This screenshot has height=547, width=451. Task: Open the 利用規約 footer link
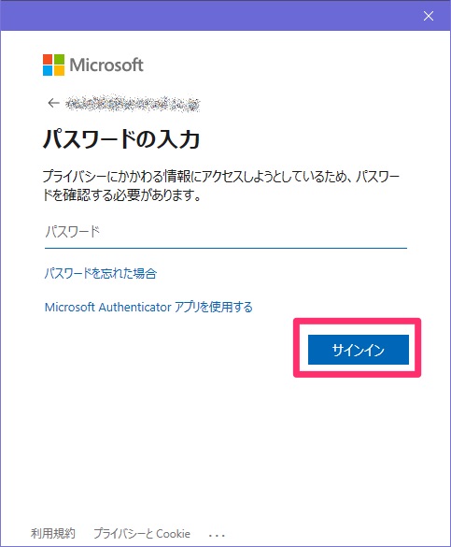(53, 533)
